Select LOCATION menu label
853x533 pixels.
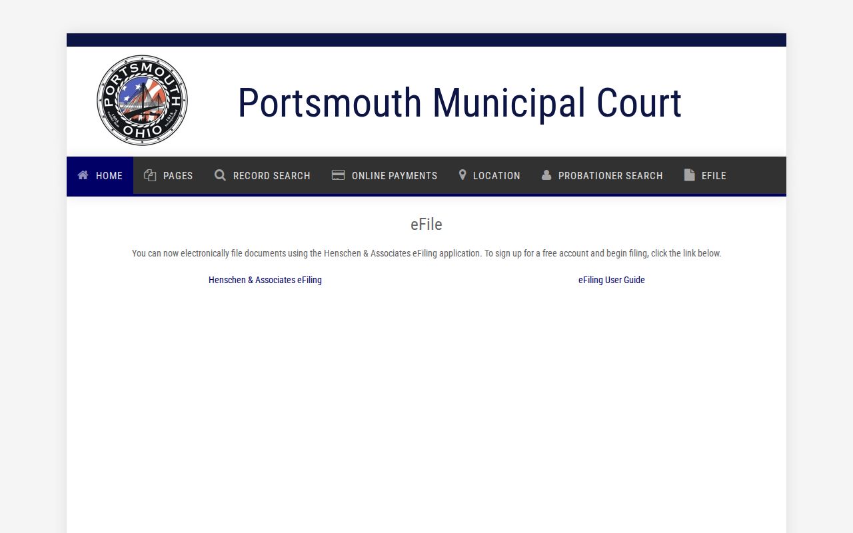(x=496, y=176)
